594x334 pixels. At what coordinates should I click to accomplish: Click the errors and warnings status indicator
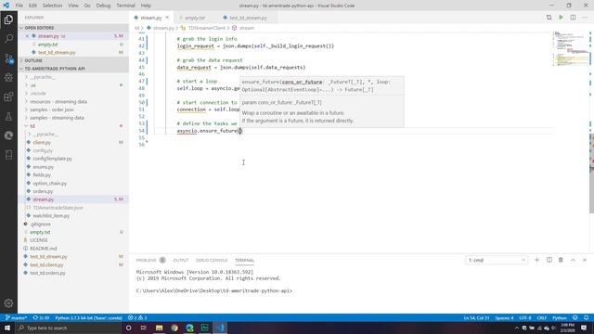(x=137, y=317)
